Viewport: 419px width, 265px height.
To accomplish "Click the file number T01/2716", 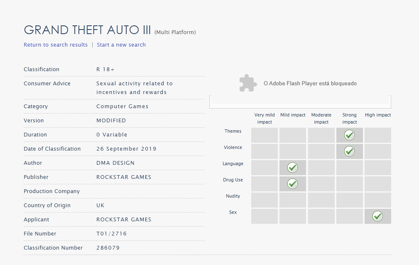I will (x=111, y=234).
